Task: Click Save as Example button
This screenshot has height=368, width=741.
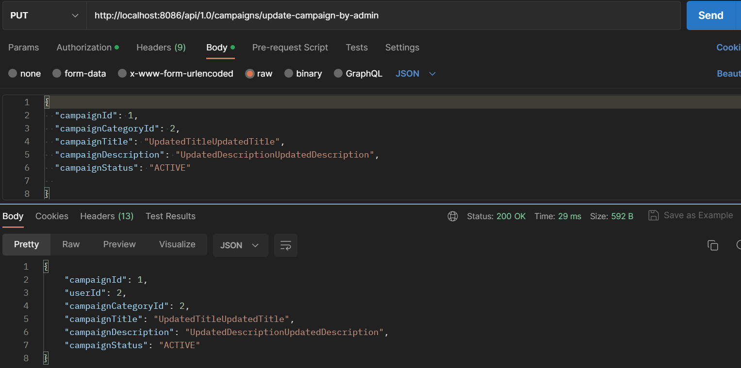Action: click(x=691, y=215)
